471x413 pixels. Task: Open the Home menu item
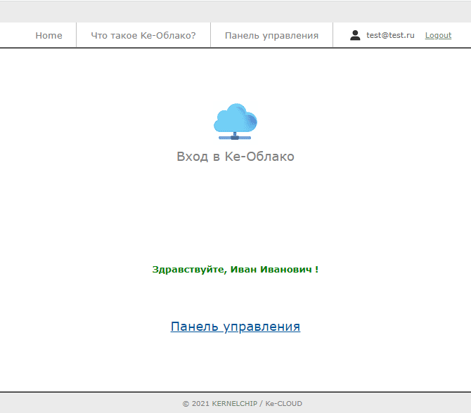pyautogui.click(x=49, y=35)
